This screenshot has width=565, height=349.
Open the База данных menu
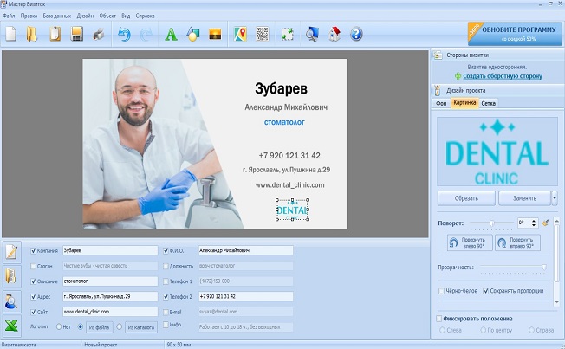point(57,16)
